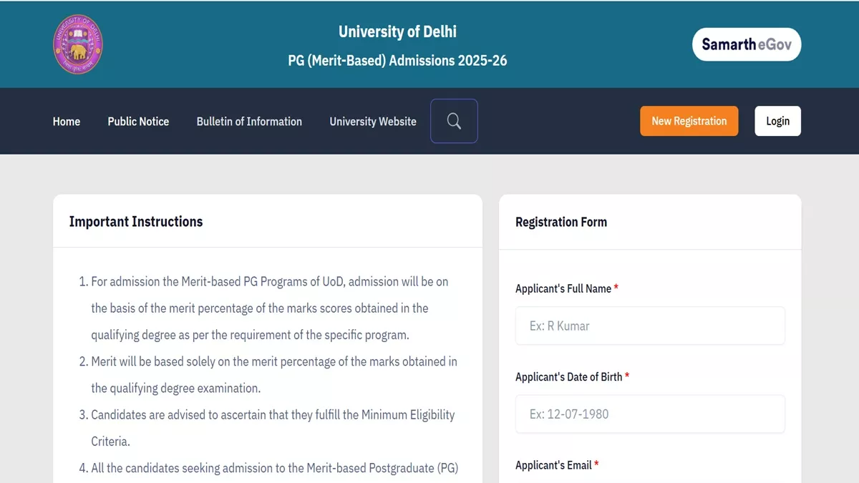859x483 pixels.
Task: Click the Login button
Action: point(778,121)
